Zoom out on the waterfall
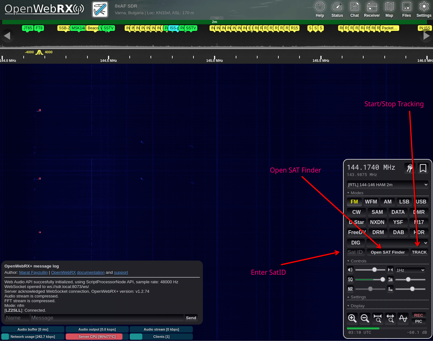The width and height of the screenshot is (433, 341). (x=365, y=318)
